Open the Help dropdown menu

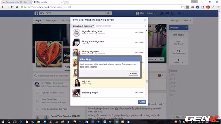pos(187,21)
